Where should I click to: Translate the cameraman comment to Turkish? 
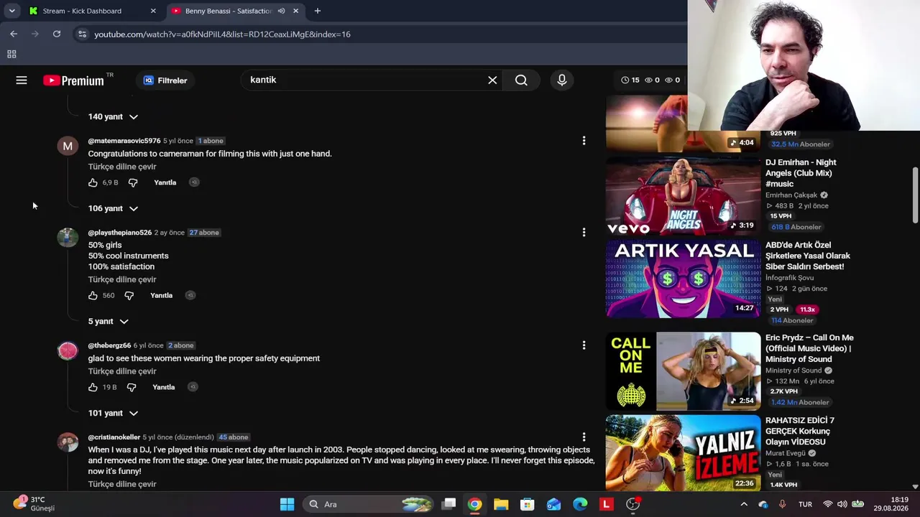click(x=122, y=167)
